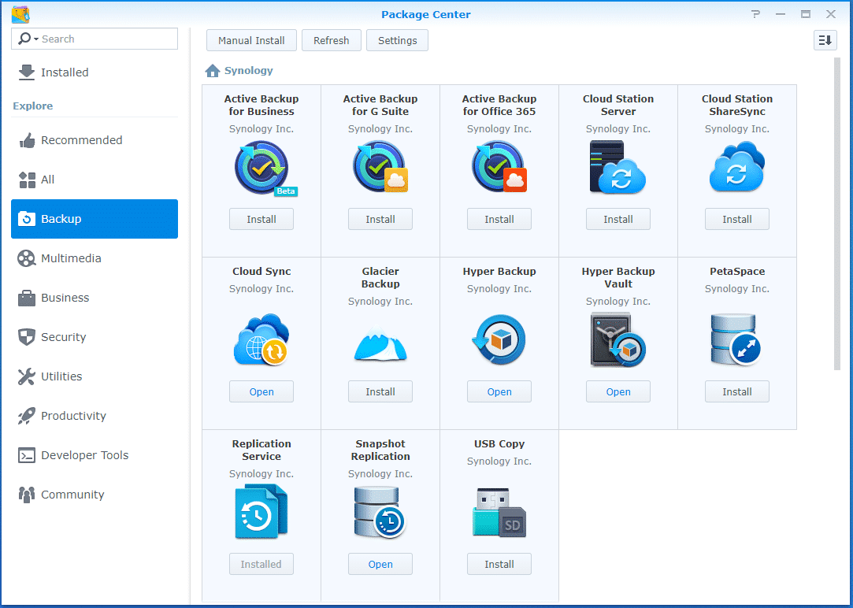The height and width of the screenshot is (608, 853).
Task: Switch to the Installed view
Action: [x=63, y=72]
